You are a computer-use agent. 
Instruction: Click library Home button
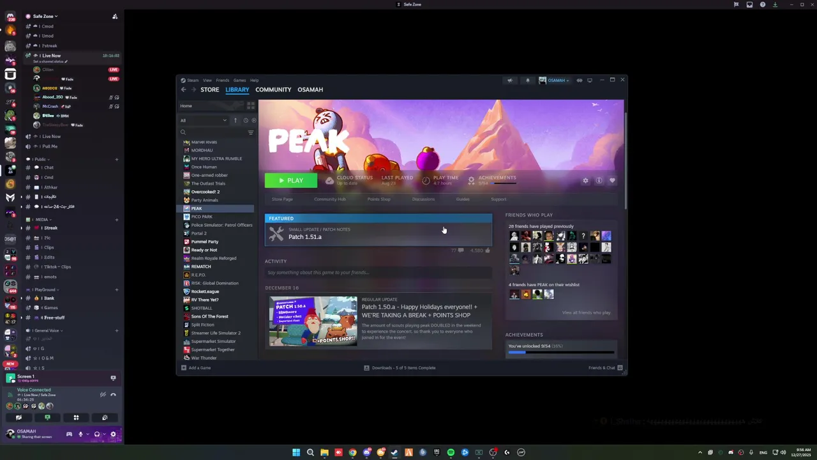[x=211, y=106]
